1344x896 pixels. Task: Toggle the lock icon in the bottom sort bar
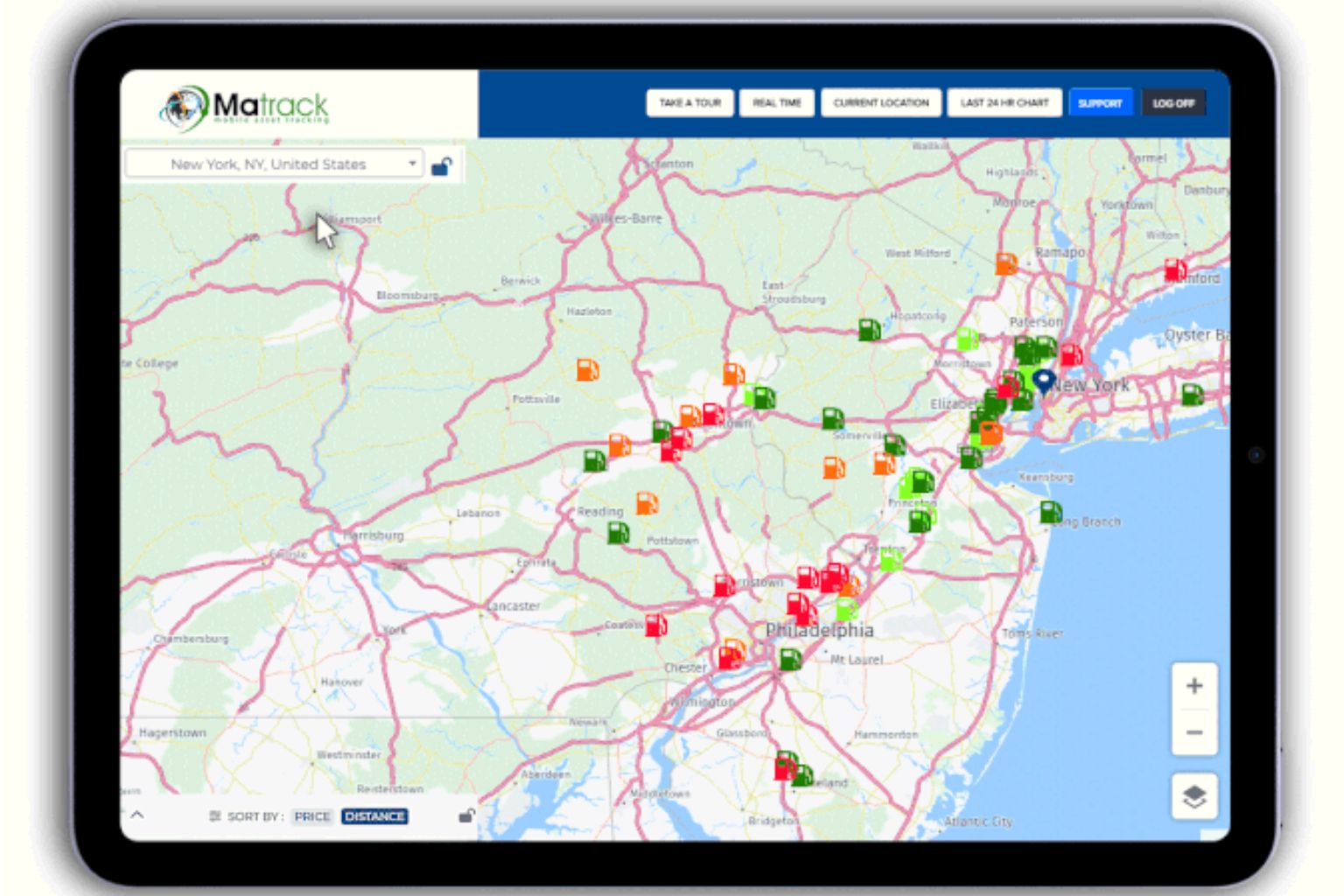click(x=466, y=816)
